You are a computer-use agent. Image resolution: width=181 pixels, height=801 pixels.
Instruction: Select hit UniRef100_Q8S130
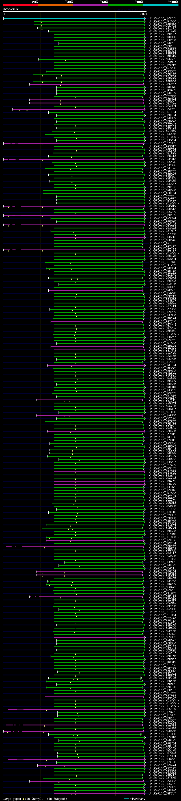pos(162,709)
